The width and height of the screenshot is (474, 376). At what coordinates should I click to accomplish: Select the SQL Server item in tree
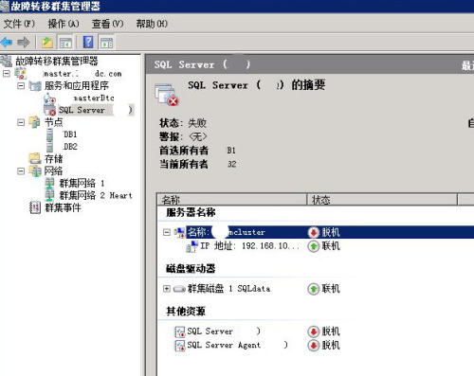click(96, 110)
